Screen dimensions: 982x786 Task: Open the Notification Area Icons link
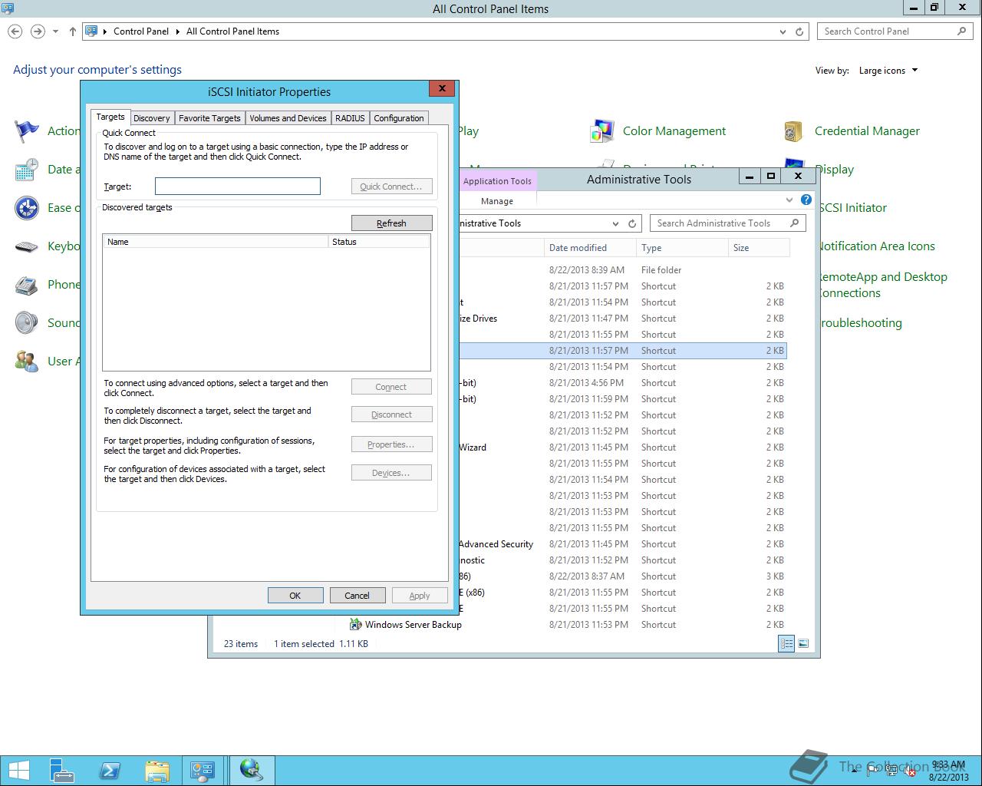pos(877,246)
